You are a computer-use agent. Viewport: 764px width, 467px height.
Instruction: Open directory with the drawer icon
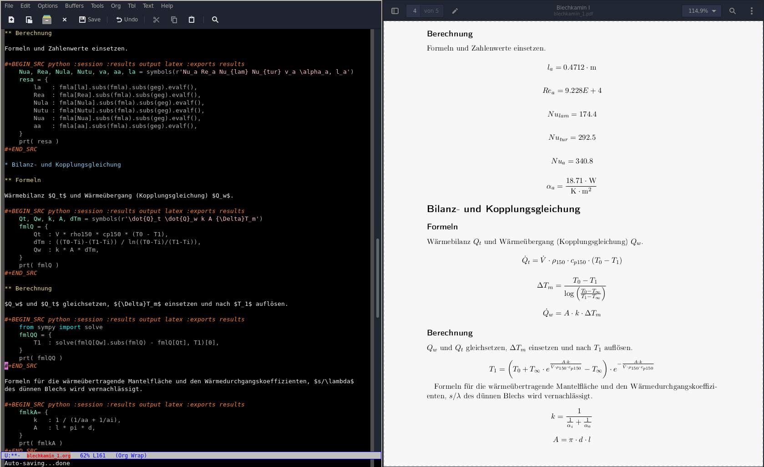tap(46, 20)
